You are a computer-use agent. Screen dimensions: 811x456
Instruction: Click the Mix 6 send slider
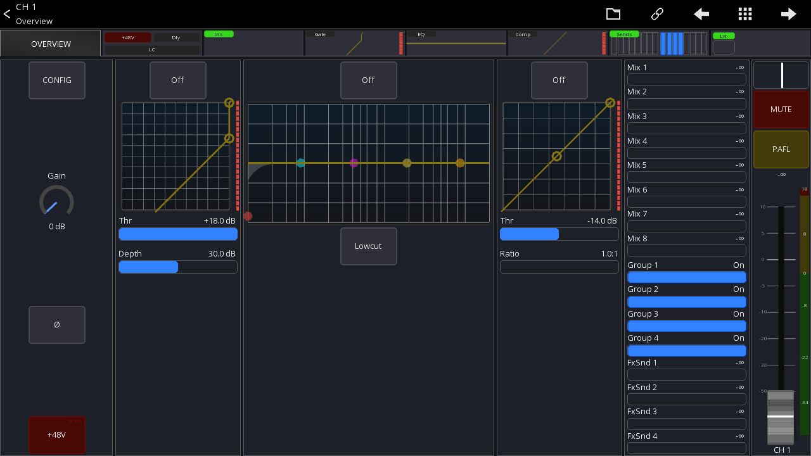[686, 201]
